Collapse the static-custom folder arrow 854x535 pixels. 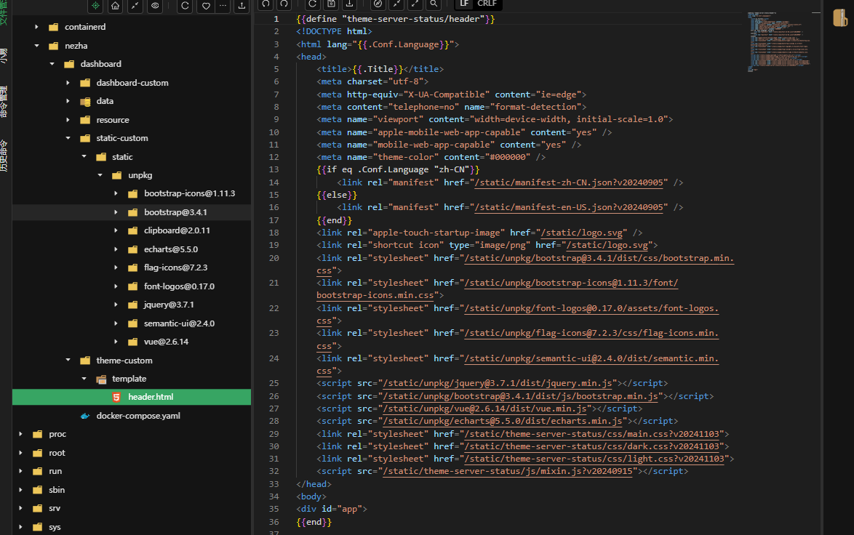pyautogui.click(x=68, y=138)
